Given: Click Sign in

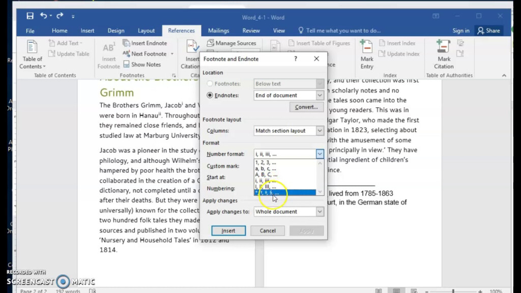Looking at the screenshot, I should click(x=461, y=31).
